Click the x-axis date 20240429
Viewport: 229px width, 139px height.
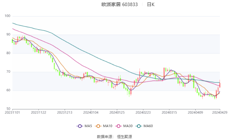point(220,112)
